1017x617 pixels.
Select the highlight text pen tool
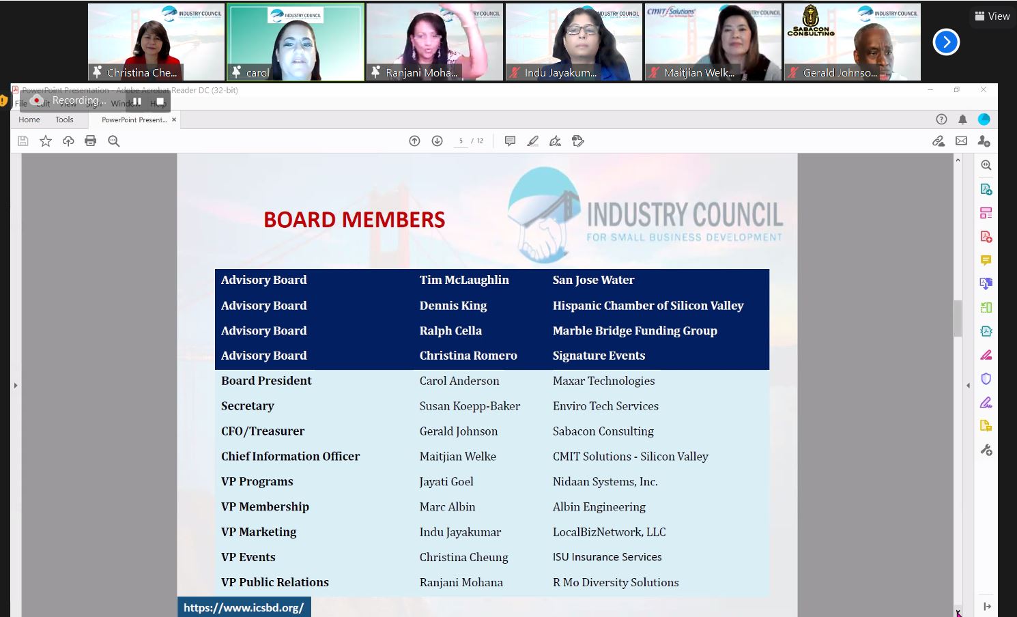[x=533, y=141]
